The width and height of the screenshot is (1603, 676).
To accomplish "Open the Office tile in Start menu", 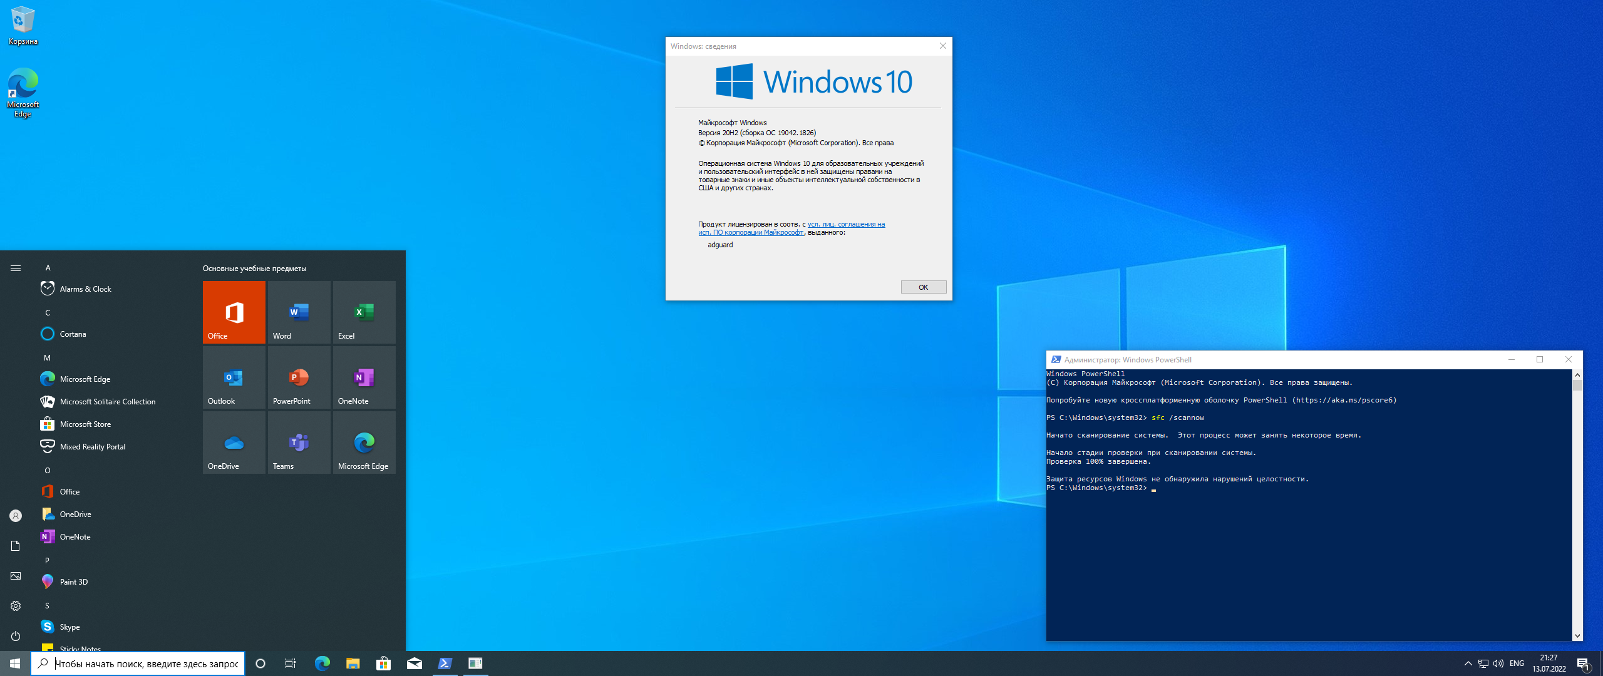I will tap(234, 312).
